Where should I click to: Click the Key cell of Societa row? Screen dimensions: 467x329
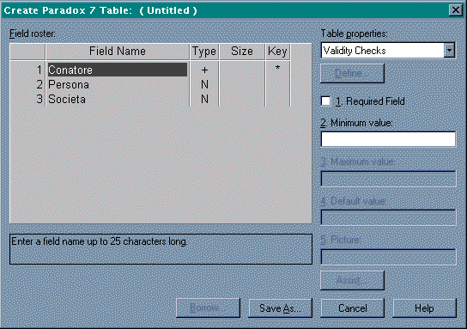pyautogui.click(x=277, y=99)
